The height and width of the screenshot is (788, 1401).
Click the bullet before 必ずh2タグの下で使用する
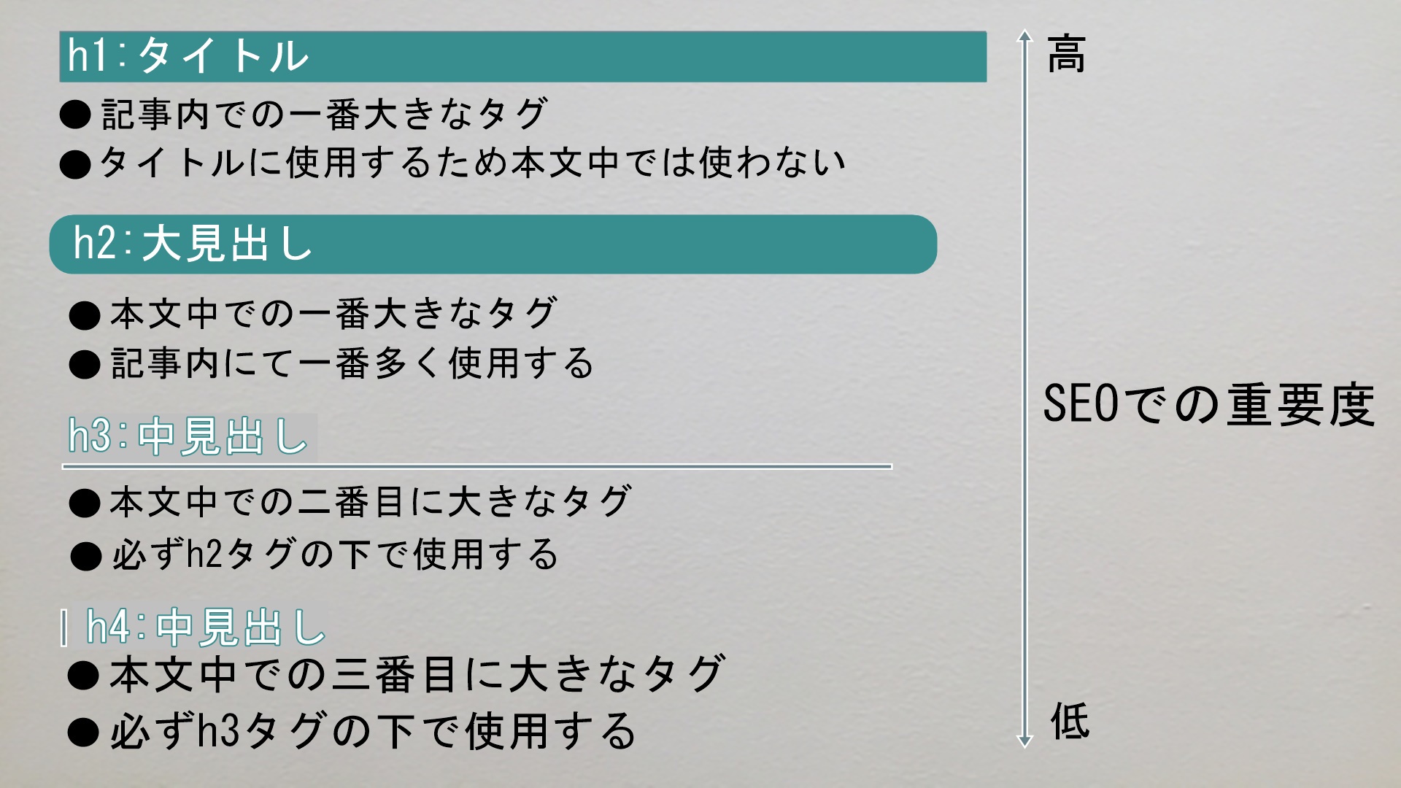coord(86,557)
